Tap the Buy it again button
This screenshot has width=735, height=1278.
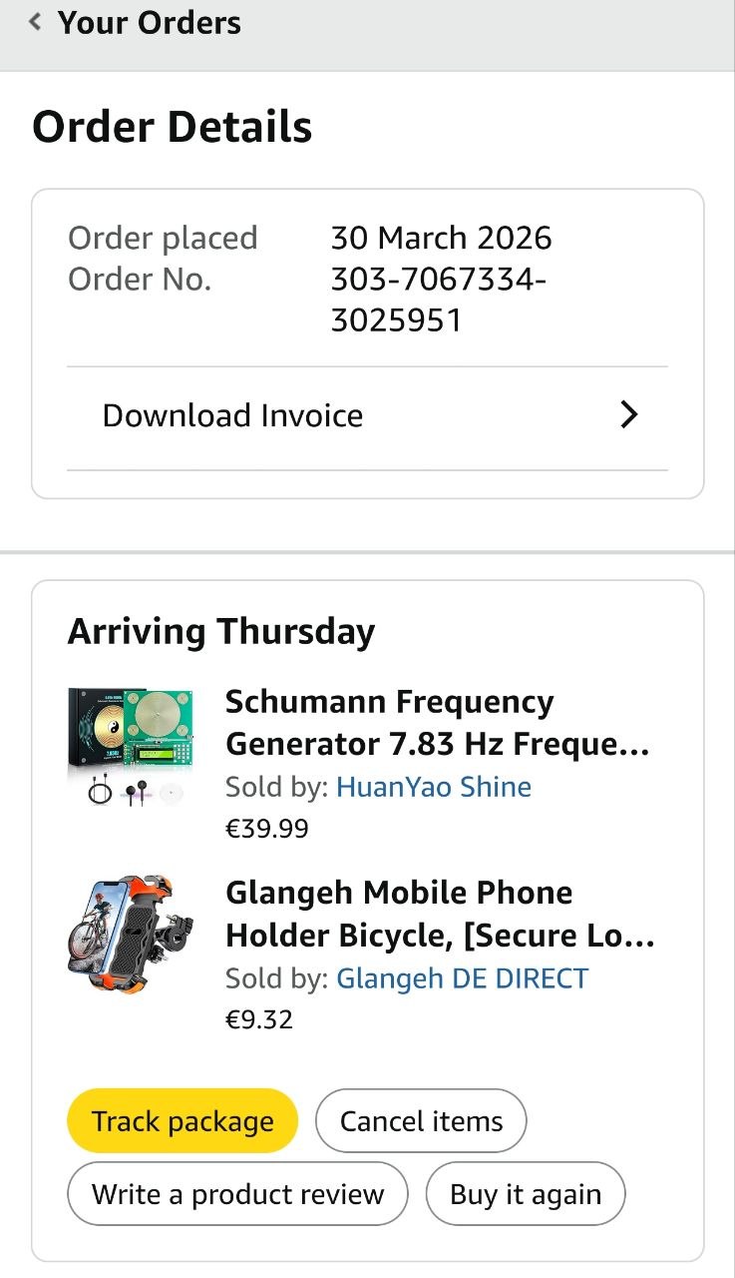tap(526, 1194)
